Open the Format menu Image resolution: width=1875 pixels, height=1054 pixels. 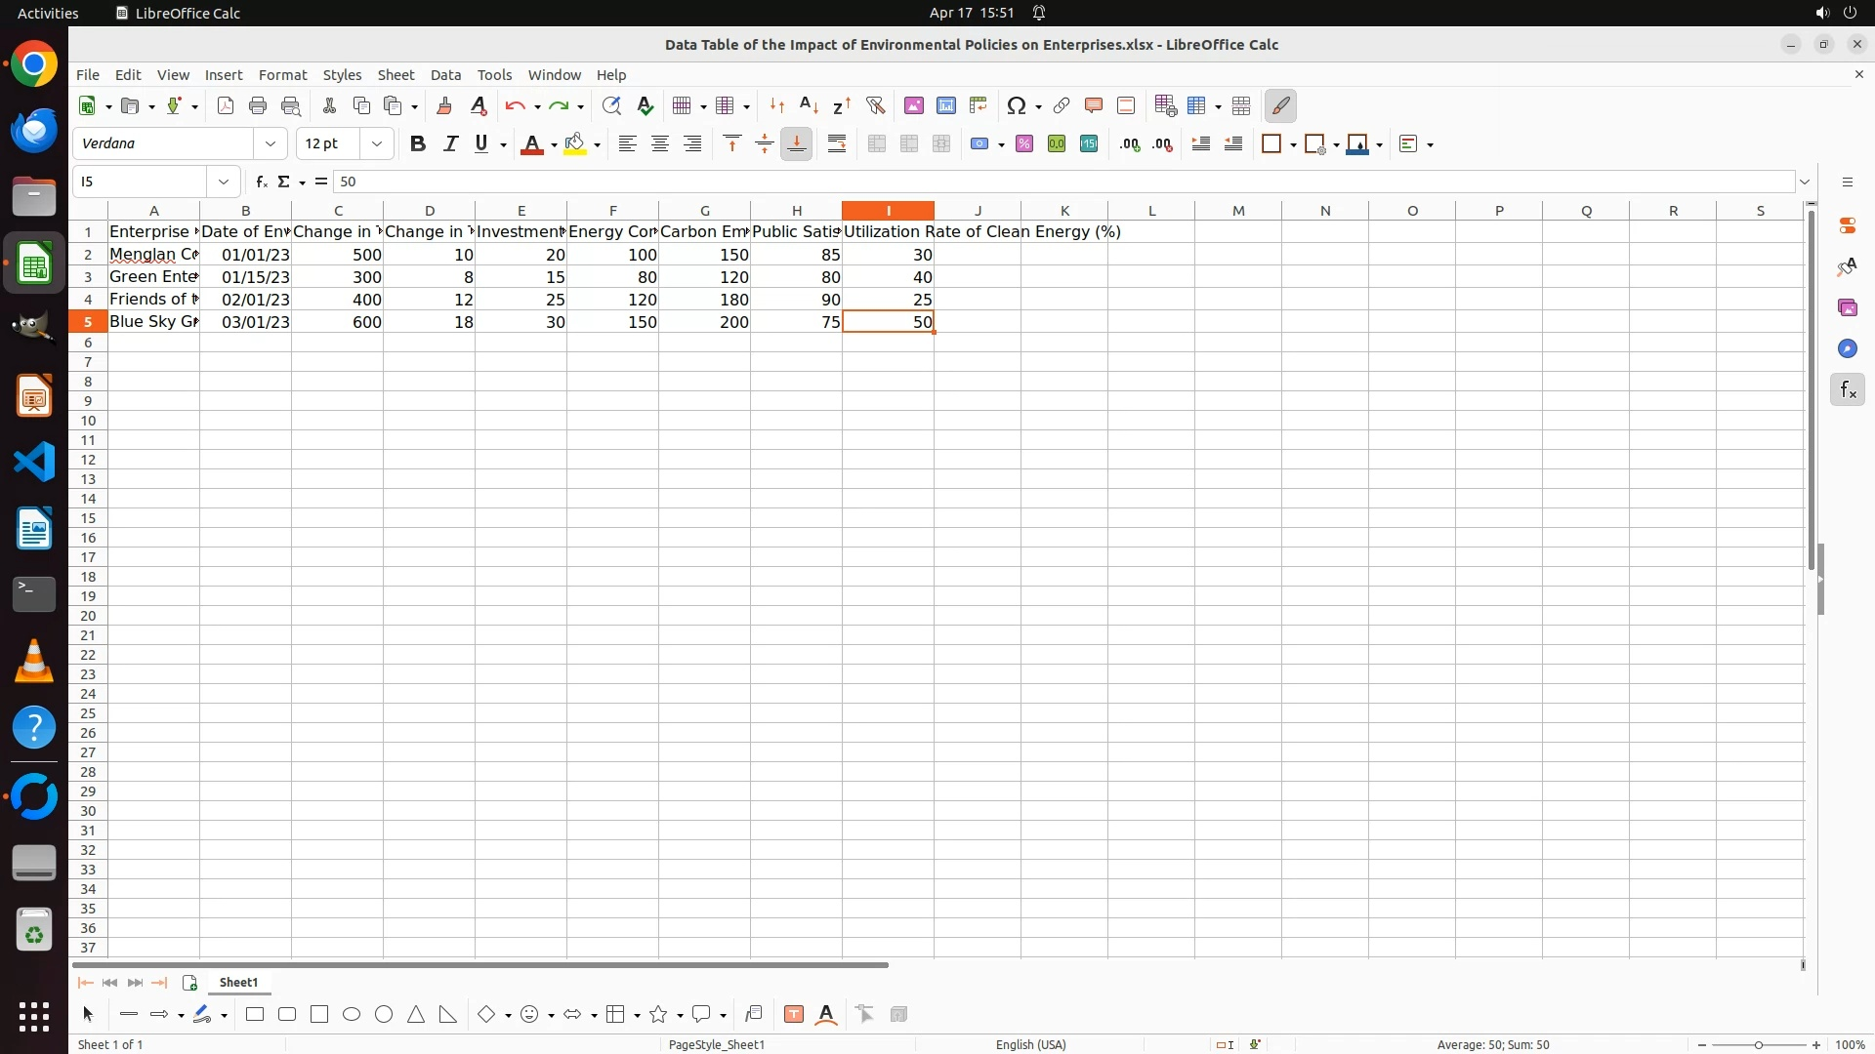(x=282, y=75)
